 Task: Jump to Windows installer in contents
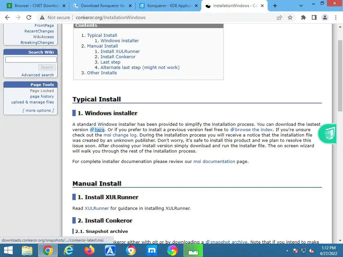click(x=120, y=40)
